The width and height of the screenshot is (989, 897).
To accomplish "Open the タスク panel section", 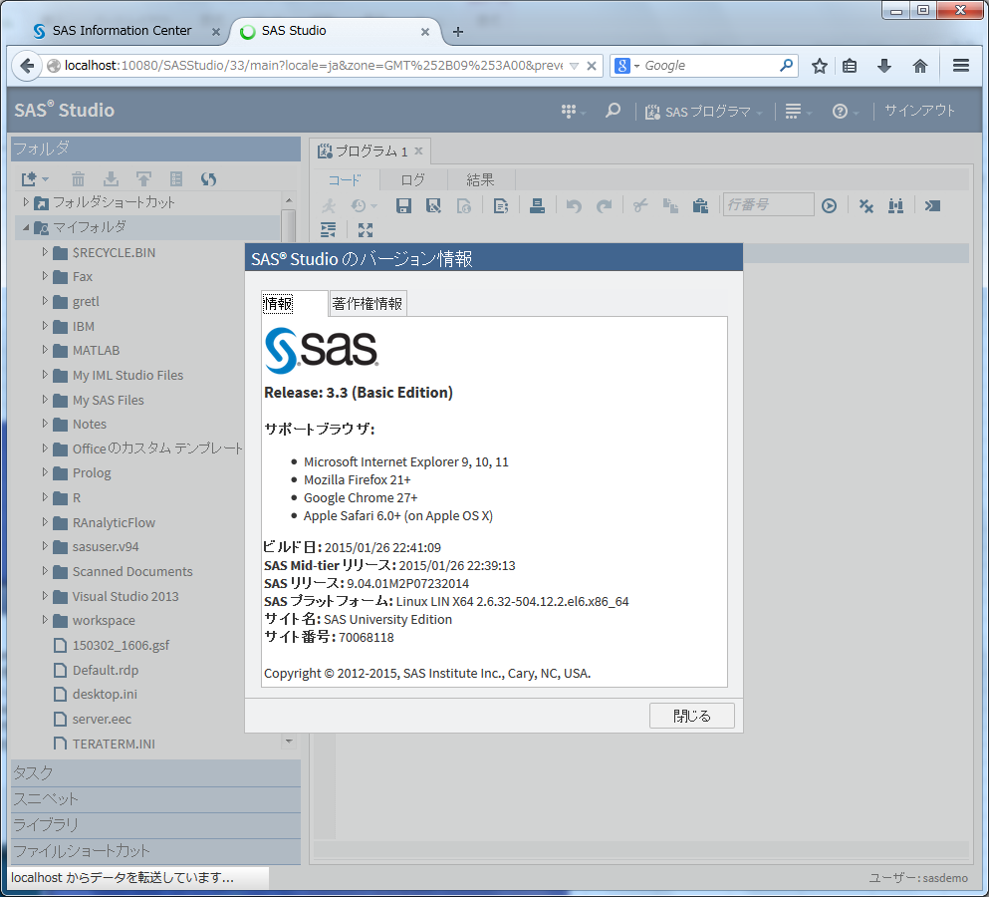I will pos(155,773).
